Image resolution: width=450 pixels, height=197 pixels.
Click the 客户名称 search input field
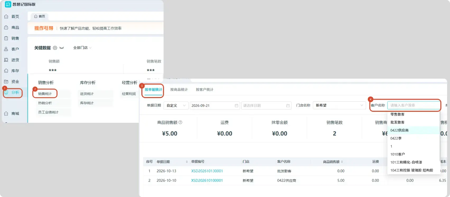tap(414, 105)
